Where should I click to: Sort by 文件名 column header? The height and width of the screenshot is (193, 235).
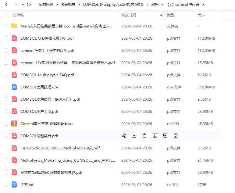pyautogui.click(x=18, y=15)
